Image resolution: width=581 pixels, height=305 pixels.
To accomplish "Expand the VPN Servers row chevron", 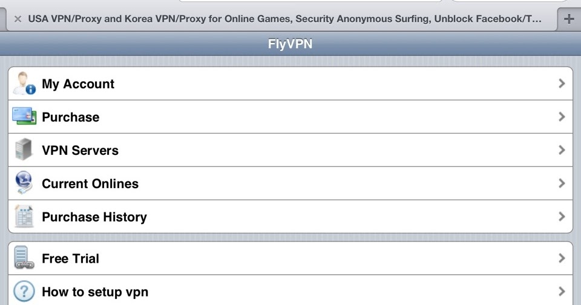I will coord(562,150).
